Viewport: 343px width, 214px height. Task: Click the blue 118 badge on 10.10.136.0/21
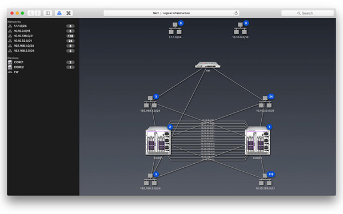[x=271, y=174]
